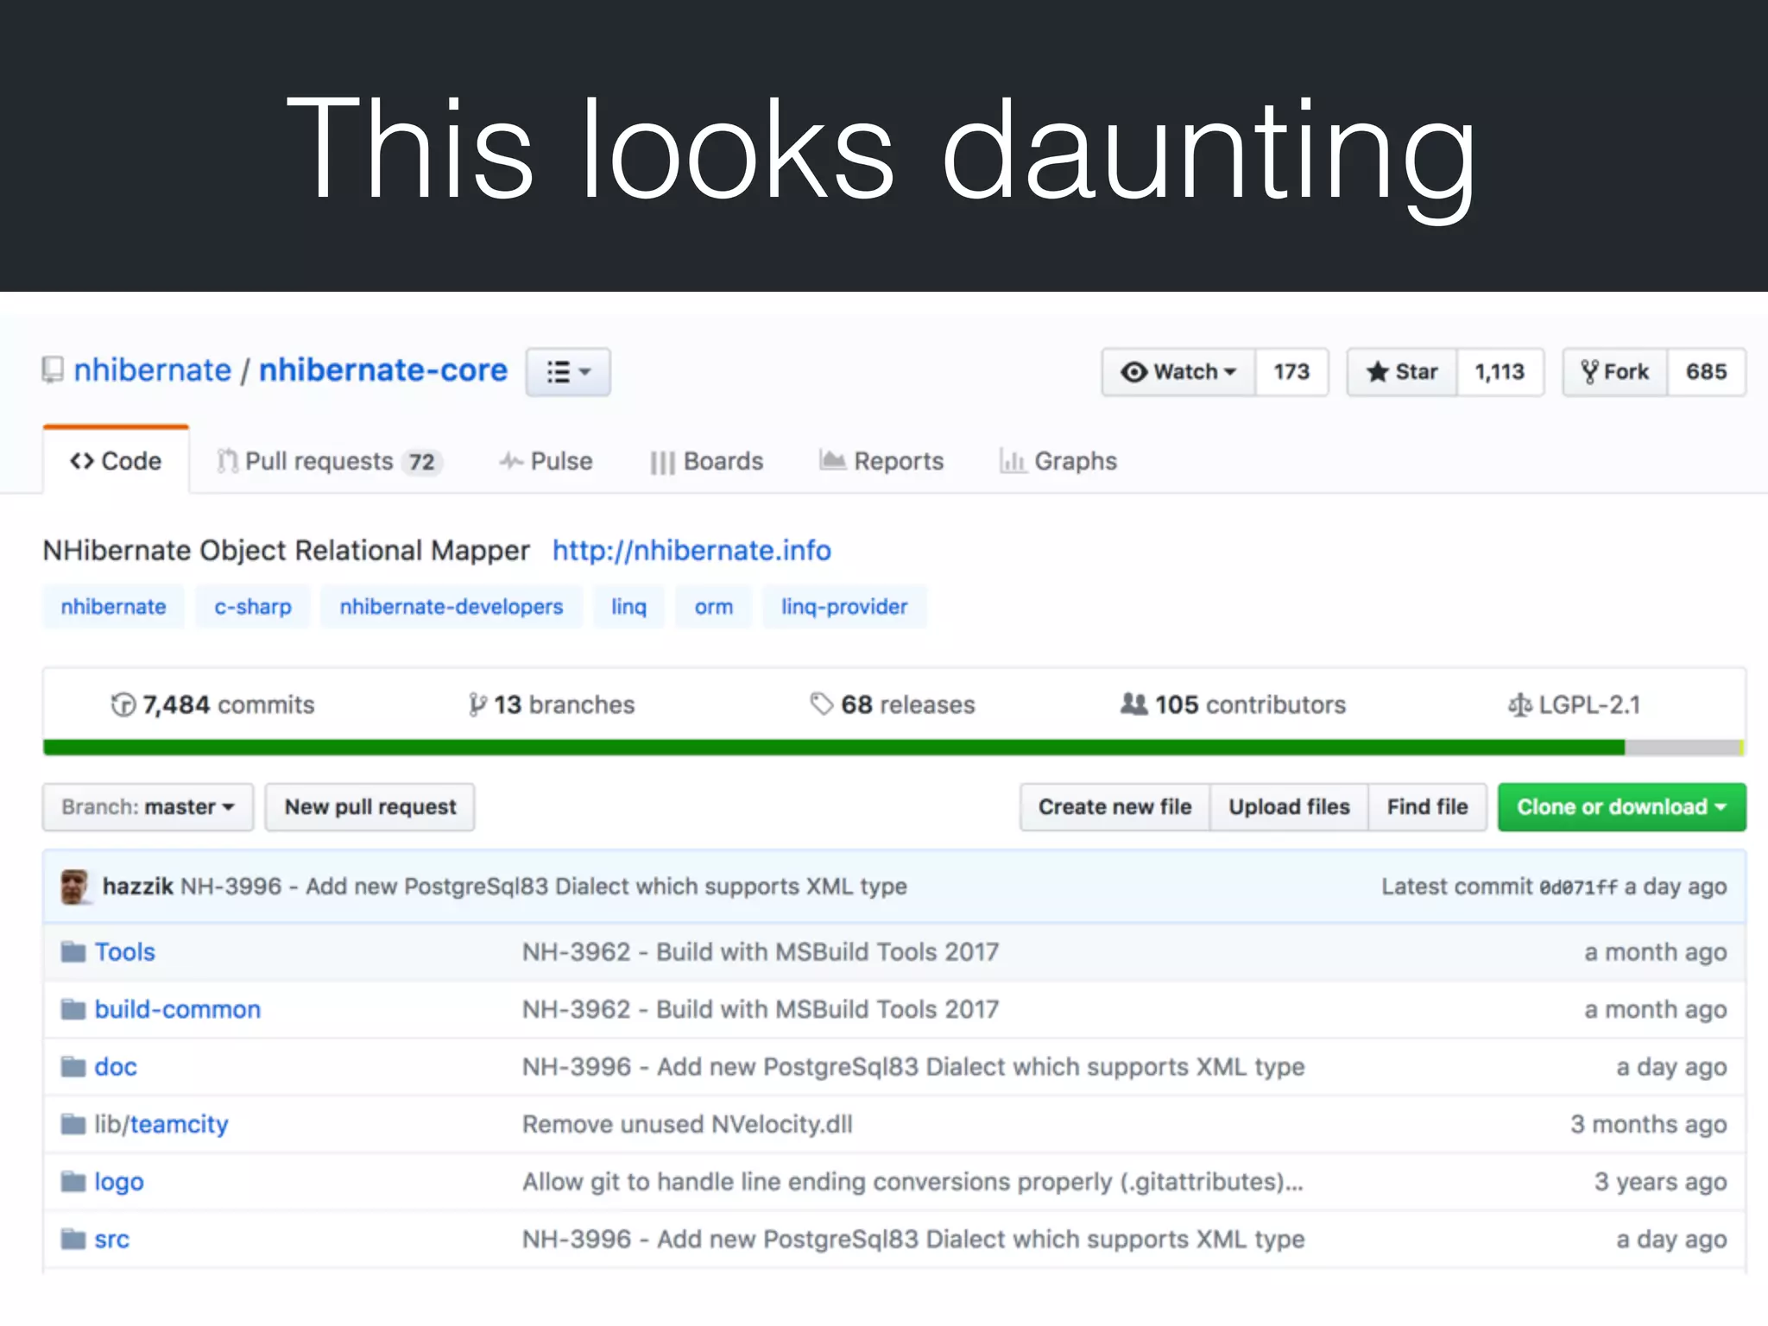Click the LGPL-2.1 license scale icon
Viewport: 1768px width, 1326px height.
(x=1519, y=705)
